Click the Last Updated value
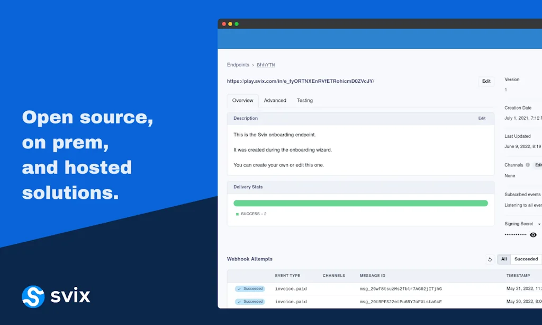542x325 pixels. tap(523, 147)
